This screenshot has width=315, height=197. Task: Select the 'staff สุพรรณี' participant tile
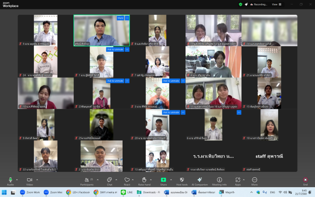(269, 156)
